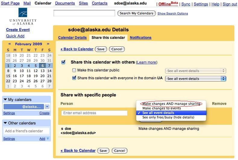The width and height of the screenshot is (238, 160).
Task: Open Start Page in top navigation
Action: click(x=10, y=3)
